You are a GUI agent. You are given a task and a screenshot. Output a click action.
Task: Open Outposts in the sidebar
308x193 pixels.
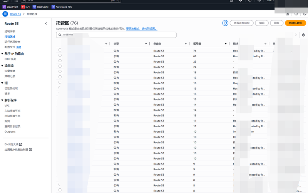[10, 131]
